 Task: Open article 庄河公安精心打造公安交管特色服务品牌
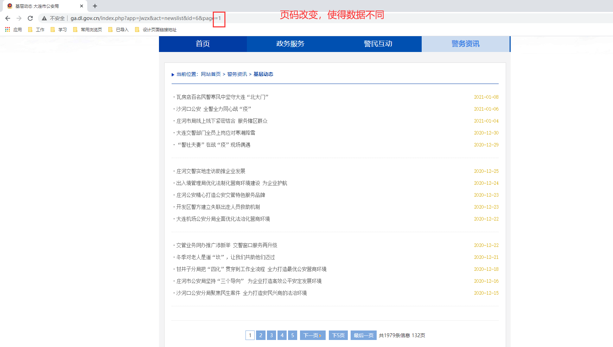pyautogui.click(x=221, y=195)
